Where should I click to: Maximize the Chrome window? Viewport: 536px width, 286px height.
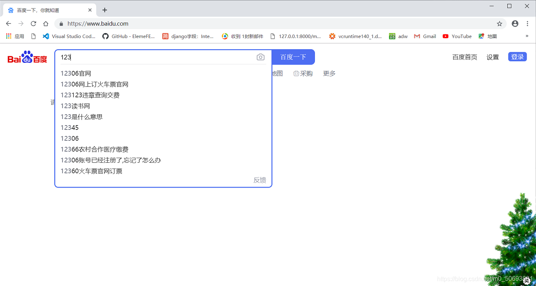pos(510,6)
